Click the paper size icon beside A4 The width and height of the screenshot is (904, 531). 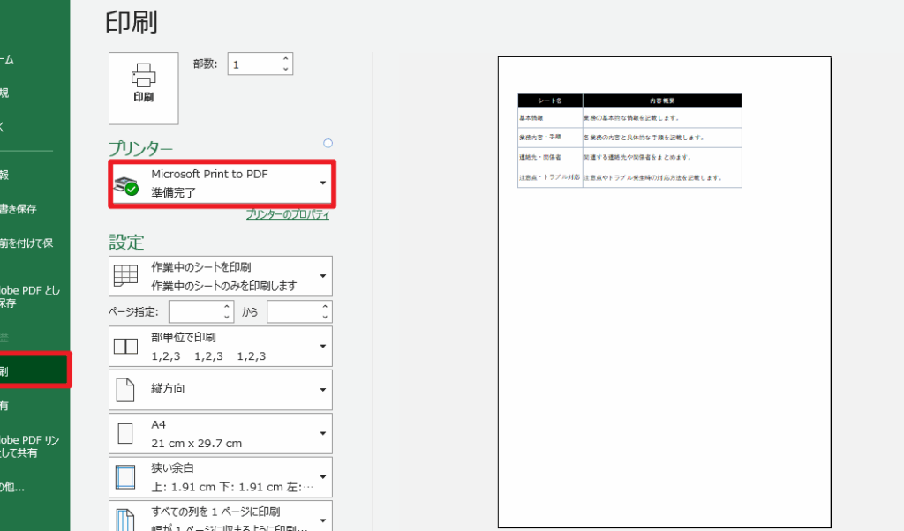(124, 433)
